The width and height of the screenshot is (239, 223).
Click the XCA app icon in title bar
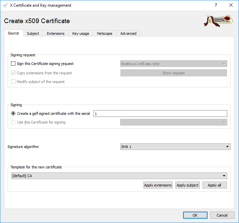(5, 5)
